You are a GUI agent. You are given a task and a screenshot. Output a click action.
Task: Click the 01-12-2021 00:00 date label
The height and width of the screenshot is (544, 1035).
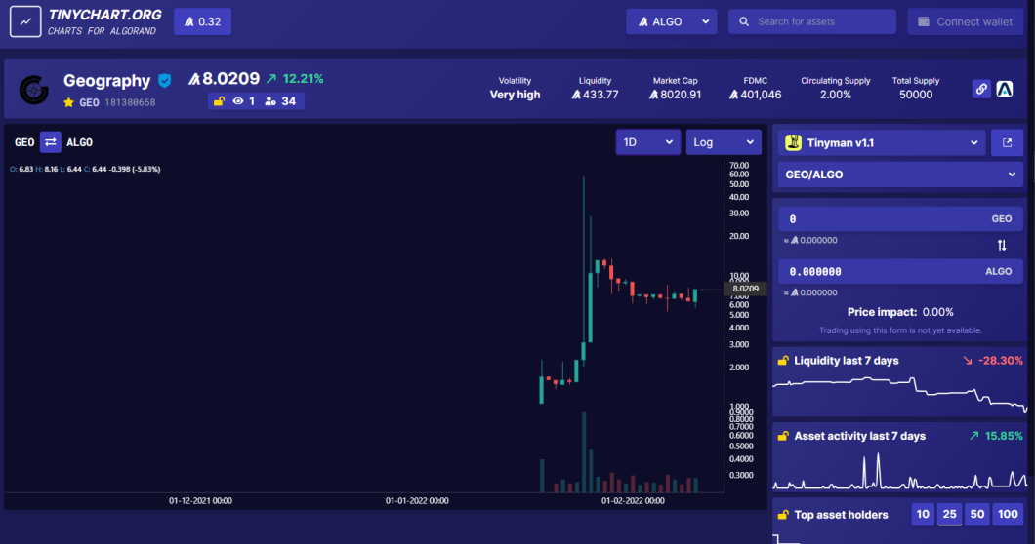(x=200, y=501)
